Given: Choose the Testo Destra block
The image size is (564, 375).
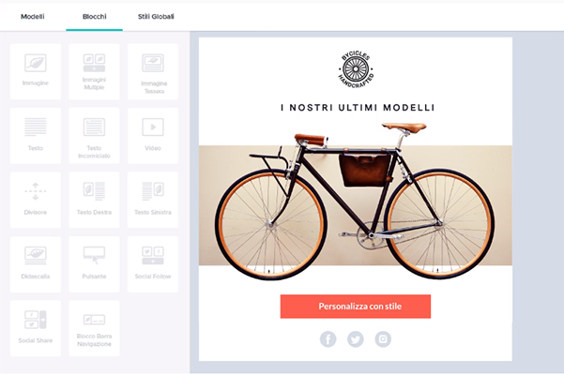Looking at the screenshot, I should pos(94,200).
